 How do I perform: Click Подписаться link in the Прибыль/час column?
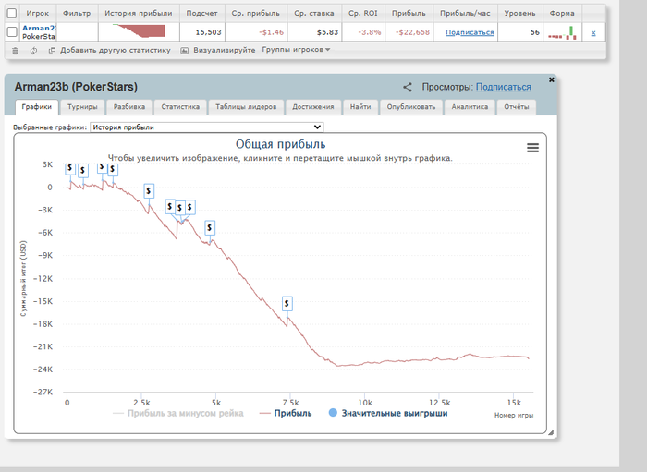click(470, 32)
